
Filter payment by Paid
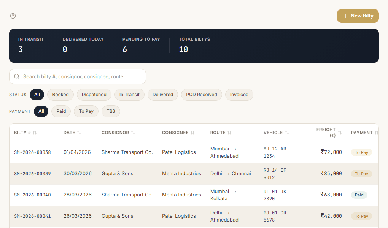pyautogui.click(x=61, y=111)
